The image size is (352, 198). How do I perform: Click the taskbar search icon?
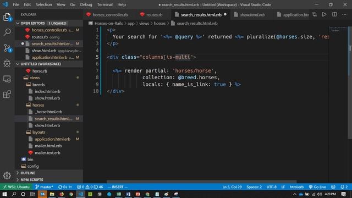point(14,194)
